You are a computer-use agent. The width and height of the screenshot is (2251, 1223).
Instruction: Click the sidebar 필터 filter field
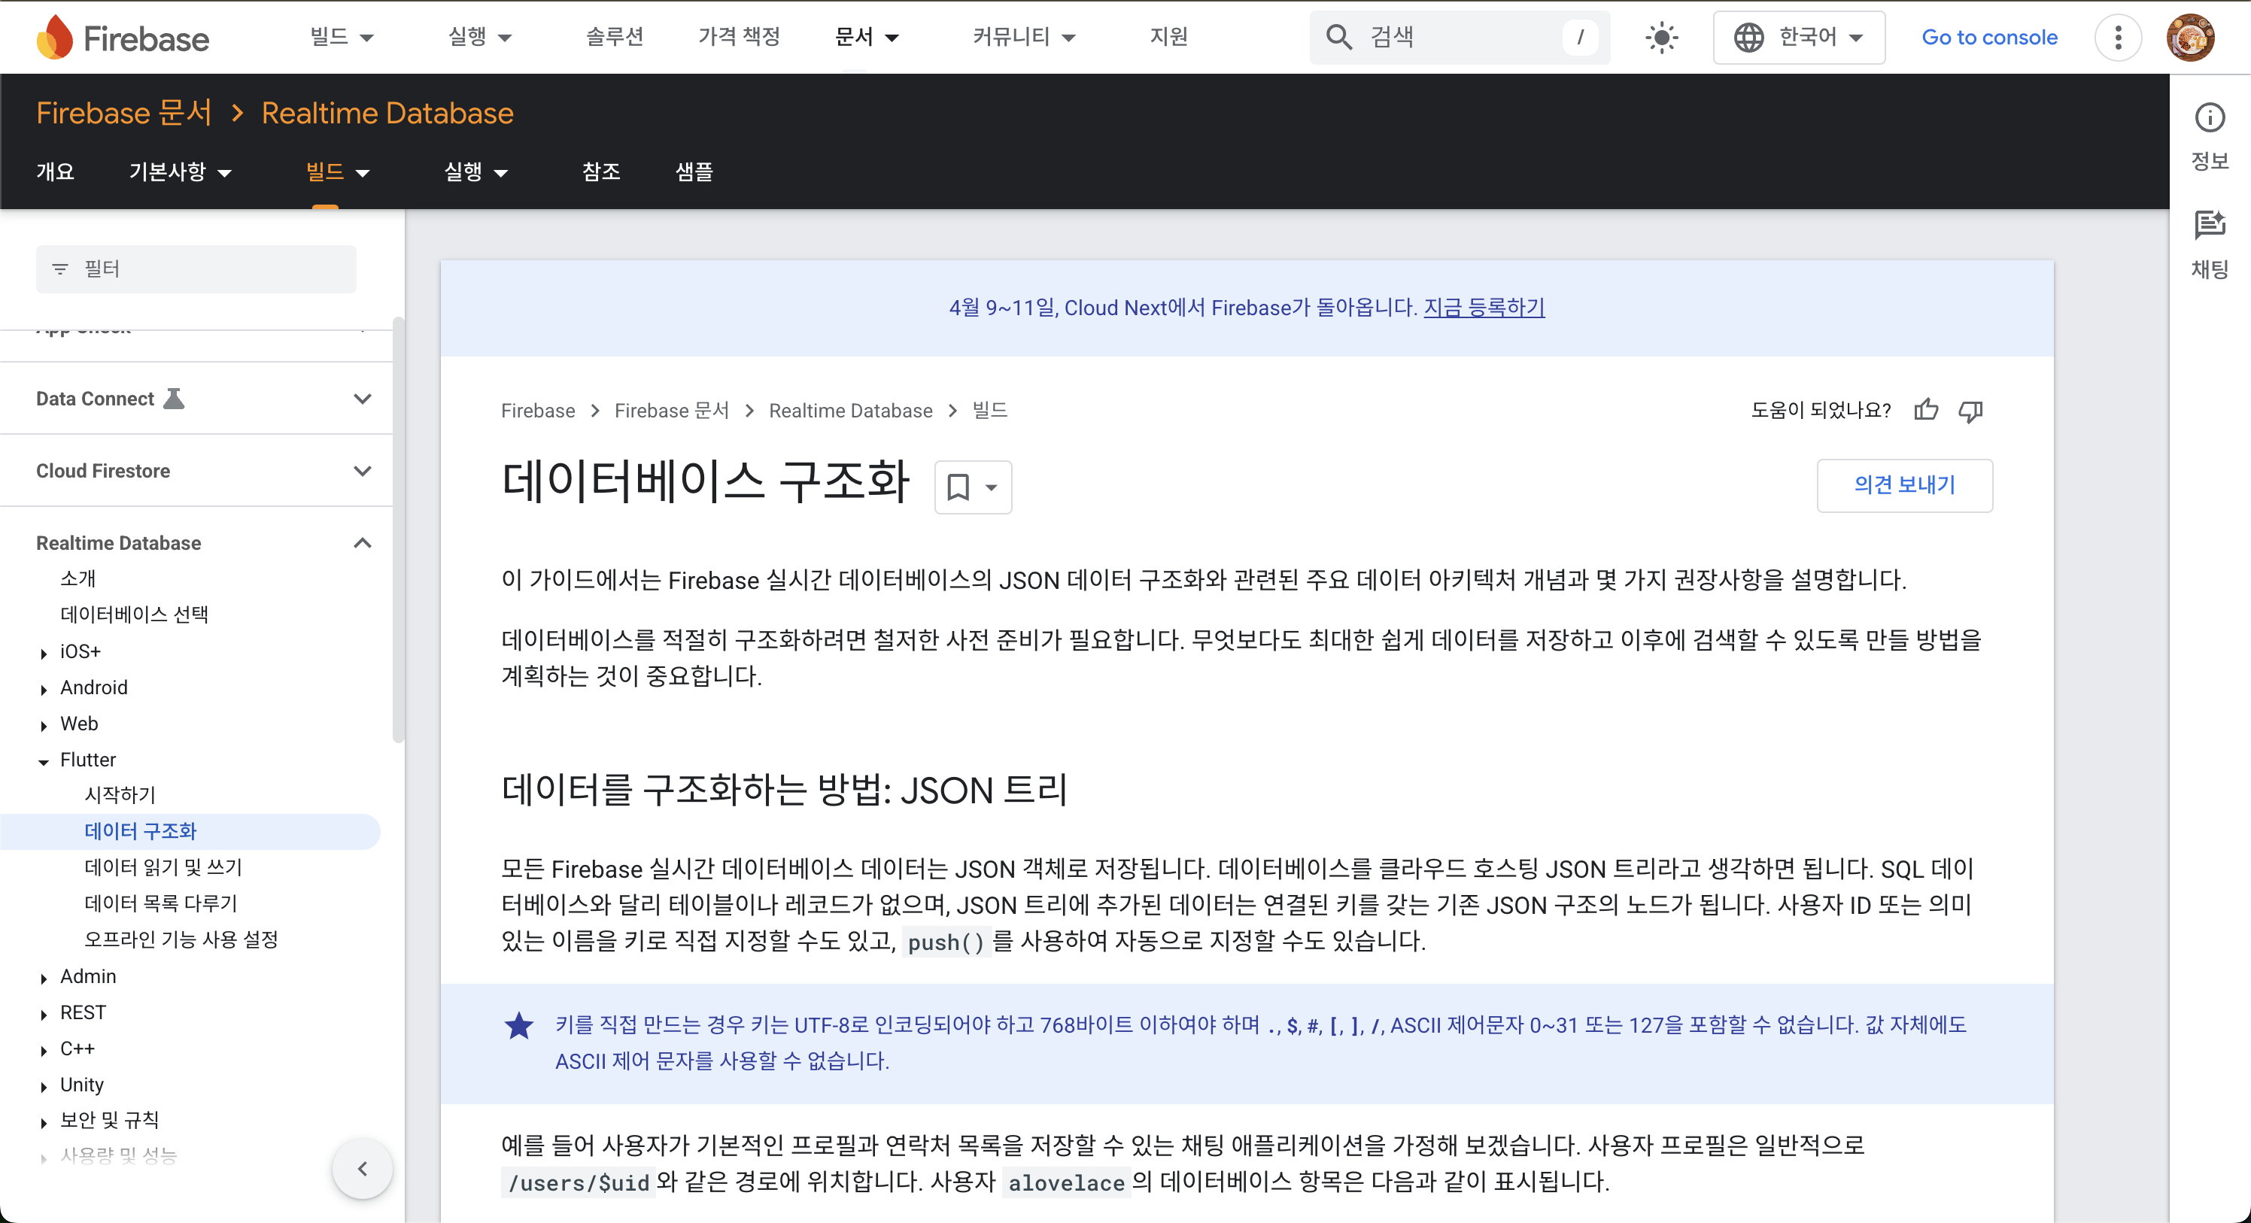tap(196, 269)
